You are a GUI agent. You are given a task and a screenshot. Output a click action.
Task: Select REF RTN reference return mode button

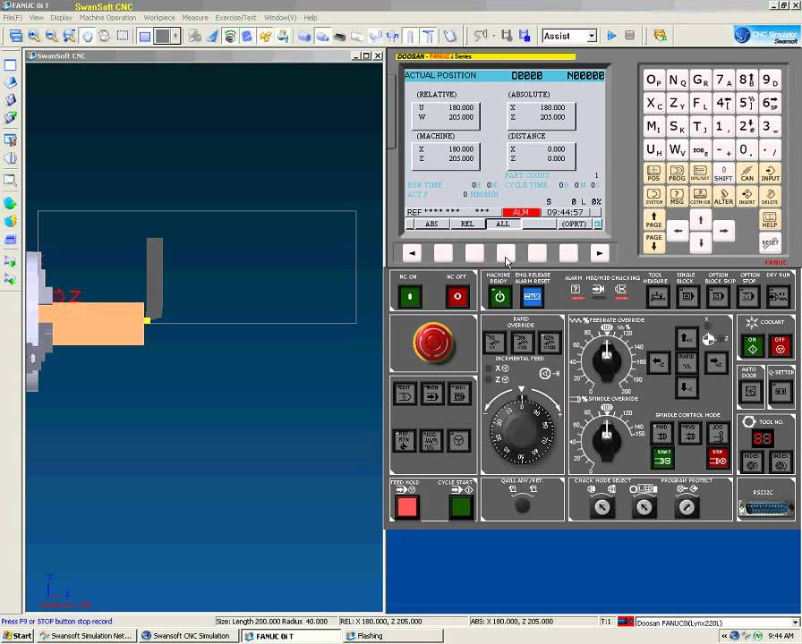point(404,441)
